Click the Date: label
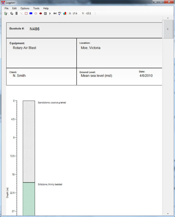Viewport: 175px width, 217px height. point(142,72)
